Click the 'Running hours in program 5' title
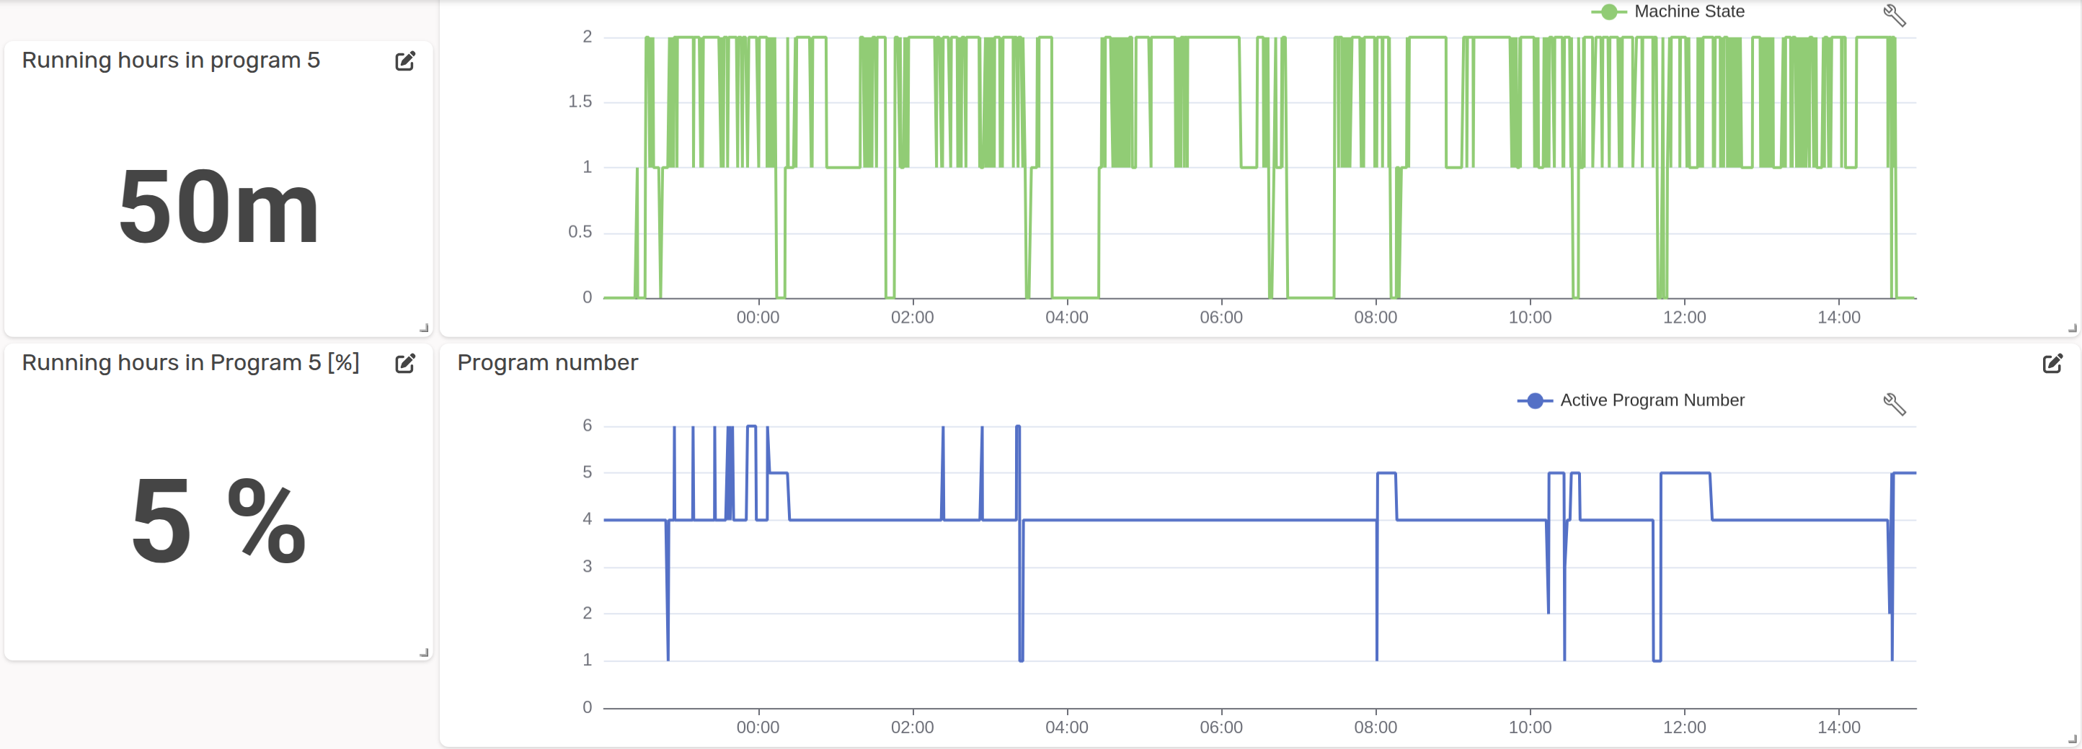The width and height of the screenshot is (2082, 749). pyautogui.click(x=171, y=60)
